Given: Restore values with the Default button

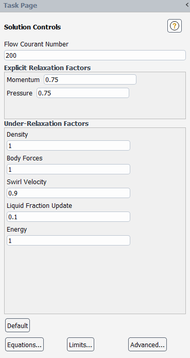Looking at the screenshot, I should coord(18,326).
